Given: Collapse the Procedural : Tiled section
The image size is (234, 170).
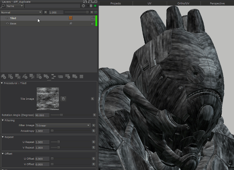Looking at the screenshot, I should (x=2, y=83).
